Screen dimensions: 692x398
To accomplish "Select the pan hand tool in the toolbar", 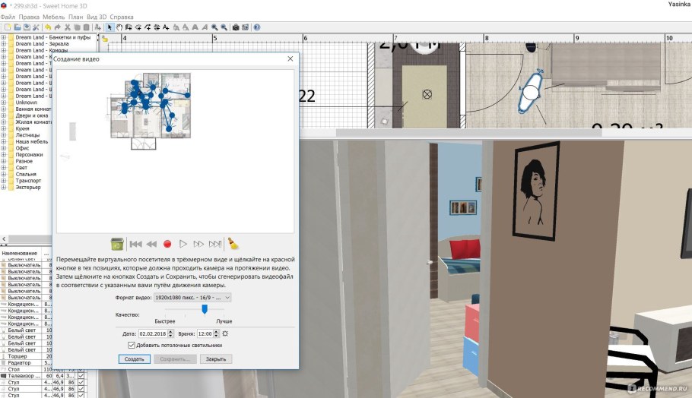I will [119, 27].
